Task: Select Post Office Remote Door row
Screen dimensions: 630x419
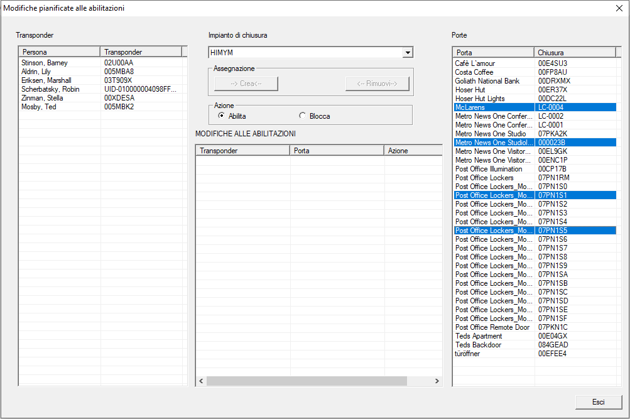Action: tap(492, 327)
